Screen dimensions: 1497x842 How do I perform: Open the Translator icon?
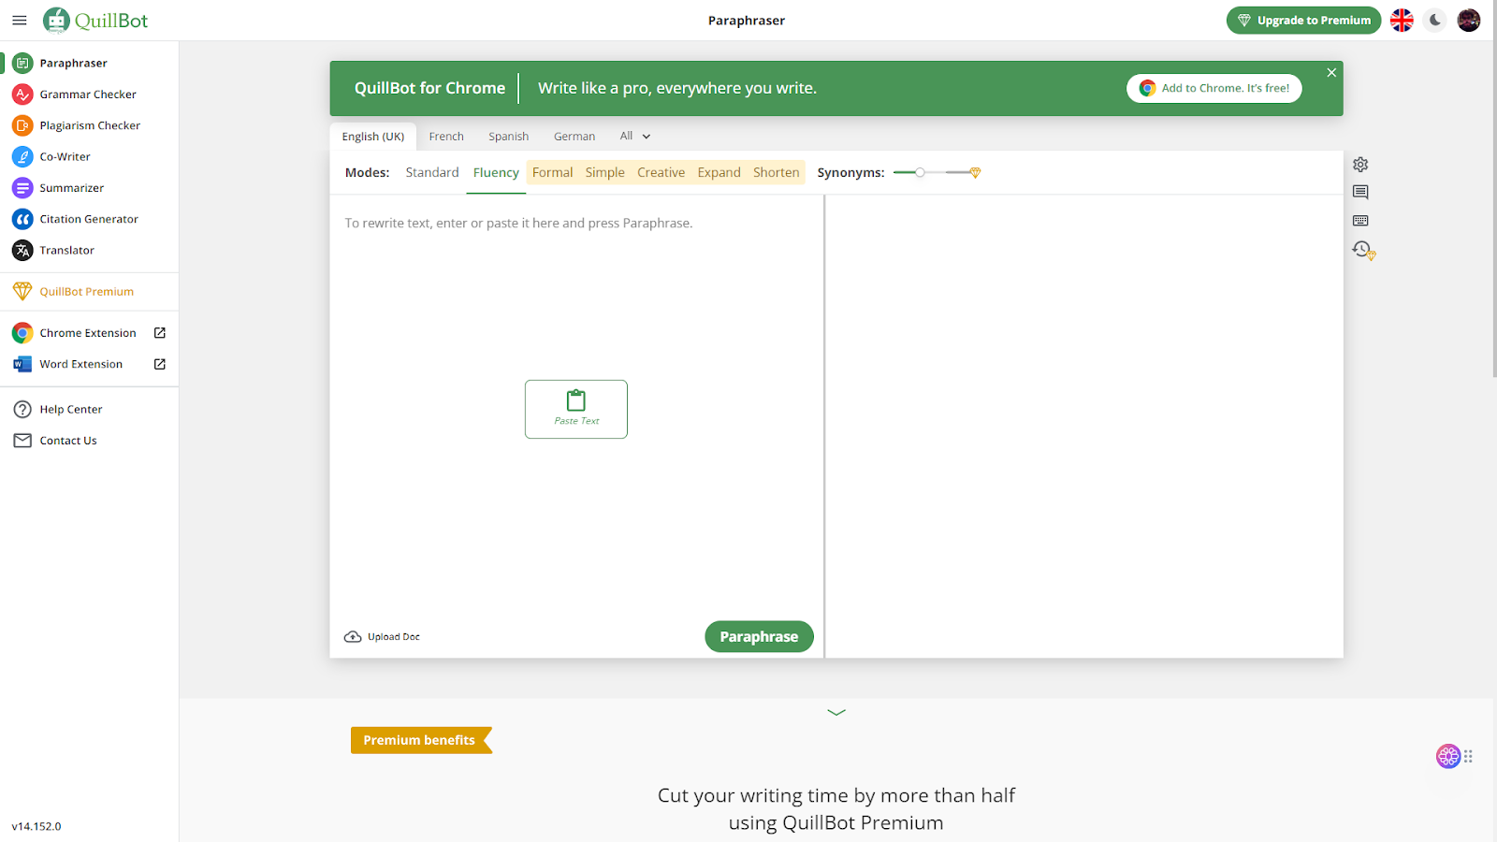coord(22,250)
